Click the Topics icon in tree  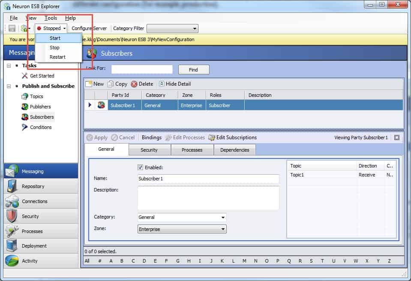tap(24, 96)
